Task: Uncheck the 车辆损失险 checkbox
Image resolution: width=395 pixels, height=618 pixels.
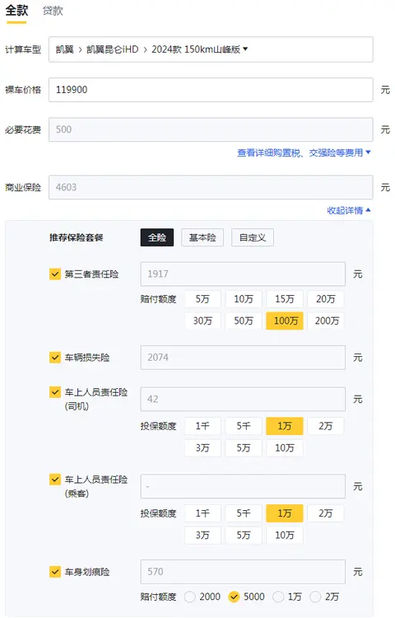Action: tap(54, 358)
